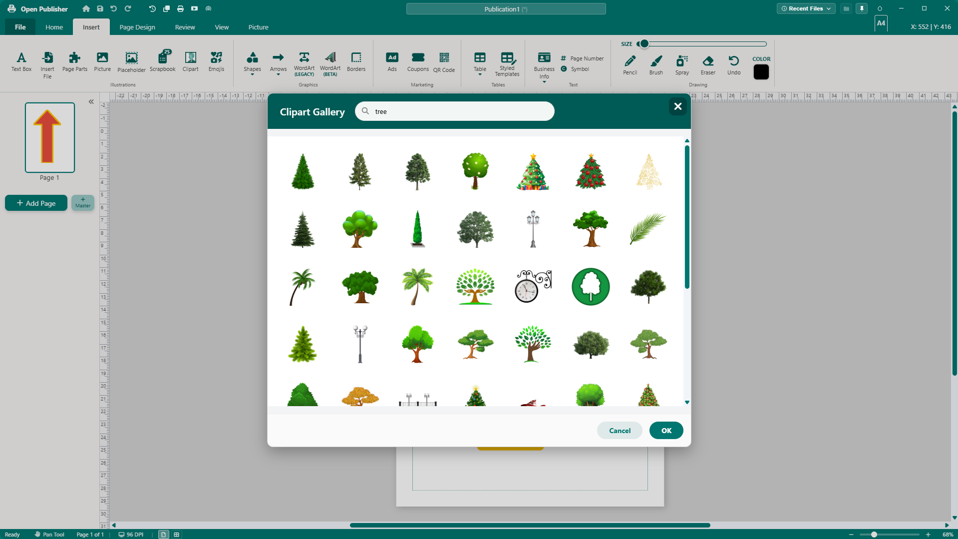Open the Emojis picker
Screen dimensions: 958x539
(x=216, y=62)
